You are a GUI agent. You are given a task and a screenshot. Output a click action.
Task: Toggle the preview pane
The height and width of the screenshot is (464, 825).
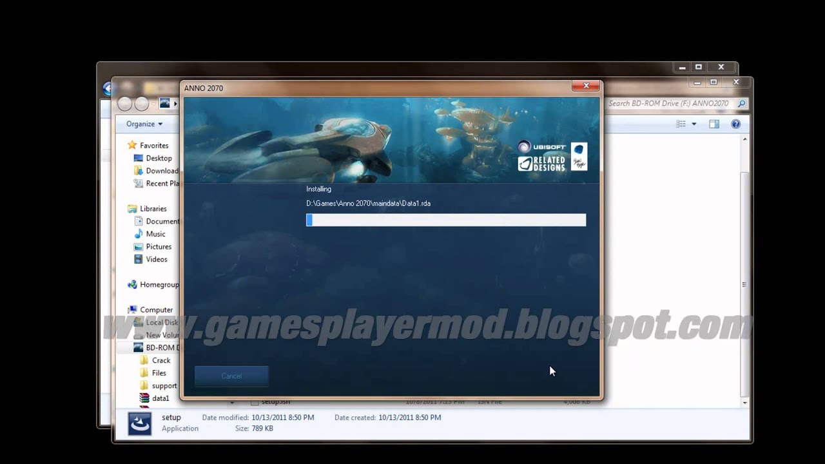(x=714, y=124)
